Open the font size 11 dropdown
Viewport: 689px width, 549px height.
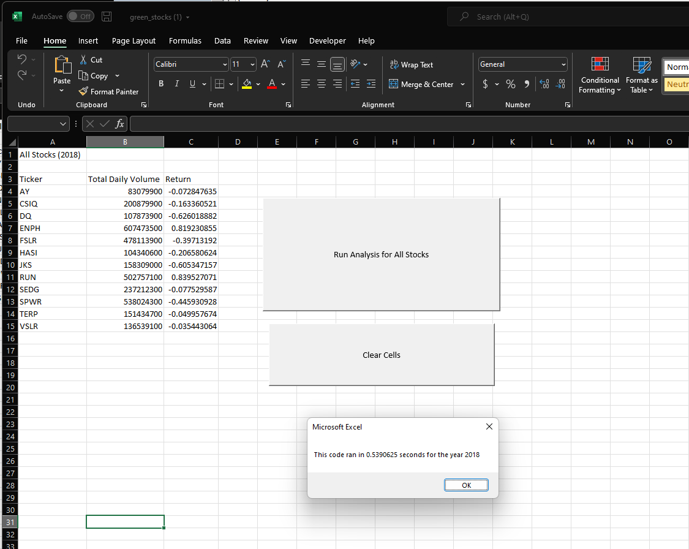click(x=252, y=64)
